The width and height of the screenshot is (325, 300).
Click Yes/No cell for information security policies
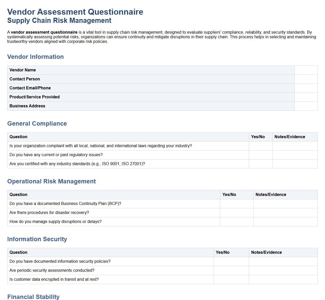point(231,261)
